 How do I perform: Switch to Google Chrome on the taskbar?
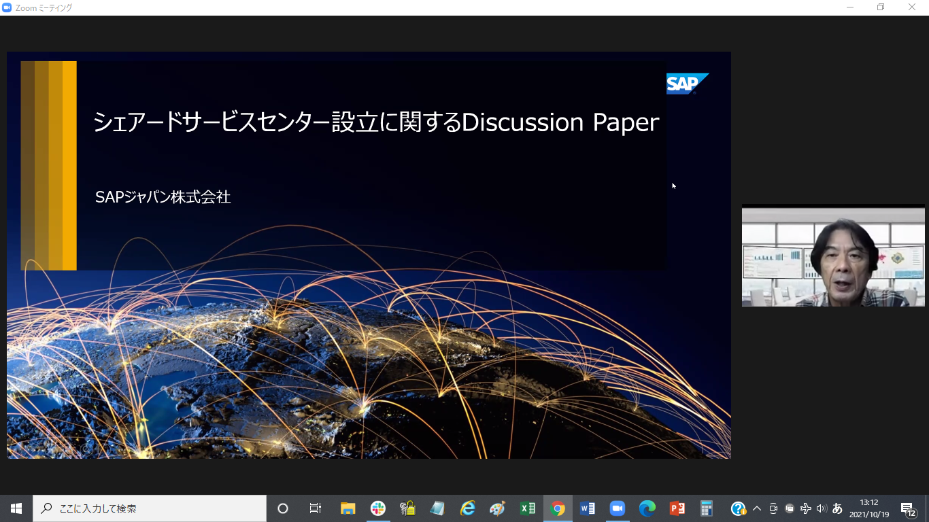pos(558,508)
